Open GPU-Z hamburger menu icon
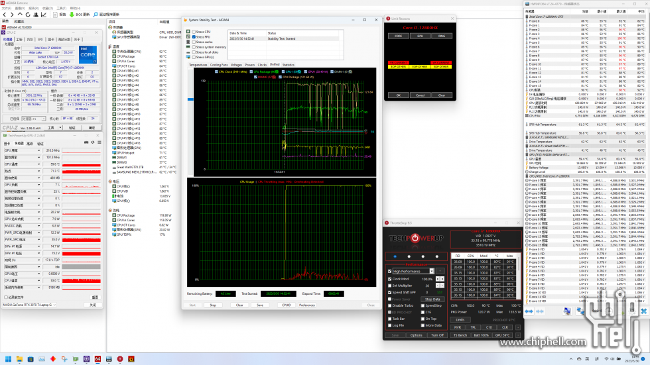 pyautogui.click(x=99, y=142)
